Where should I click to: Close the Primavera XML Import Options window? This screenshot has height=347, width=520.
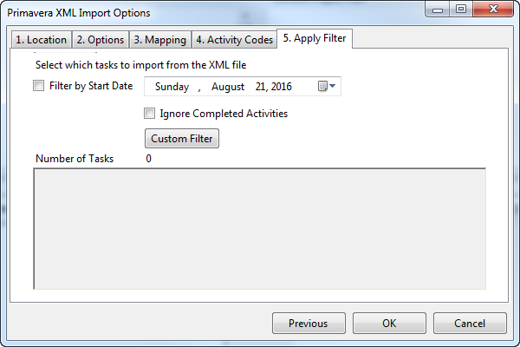(493, 10)
